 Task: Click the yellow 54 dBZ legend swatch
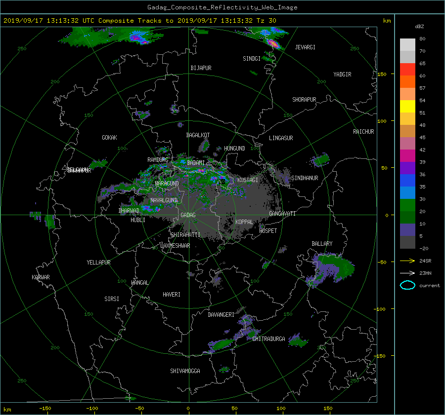click(x=407, y=107)
